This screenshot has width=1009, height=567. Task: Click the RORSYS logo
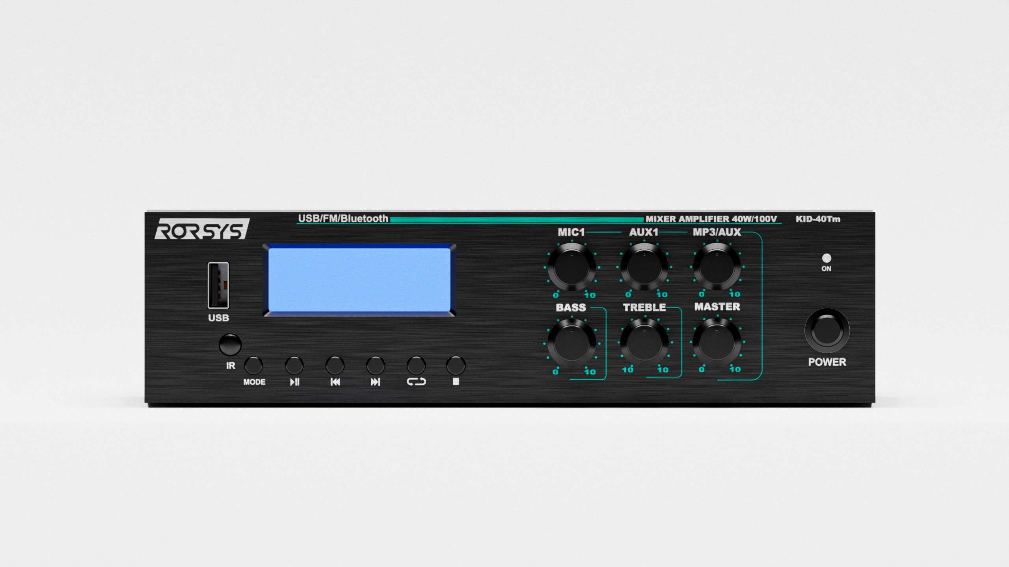click(x=202, y=229)
